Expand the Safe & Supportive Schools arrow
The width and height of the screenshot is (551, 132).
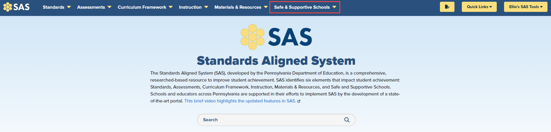(x=334, y=7)
